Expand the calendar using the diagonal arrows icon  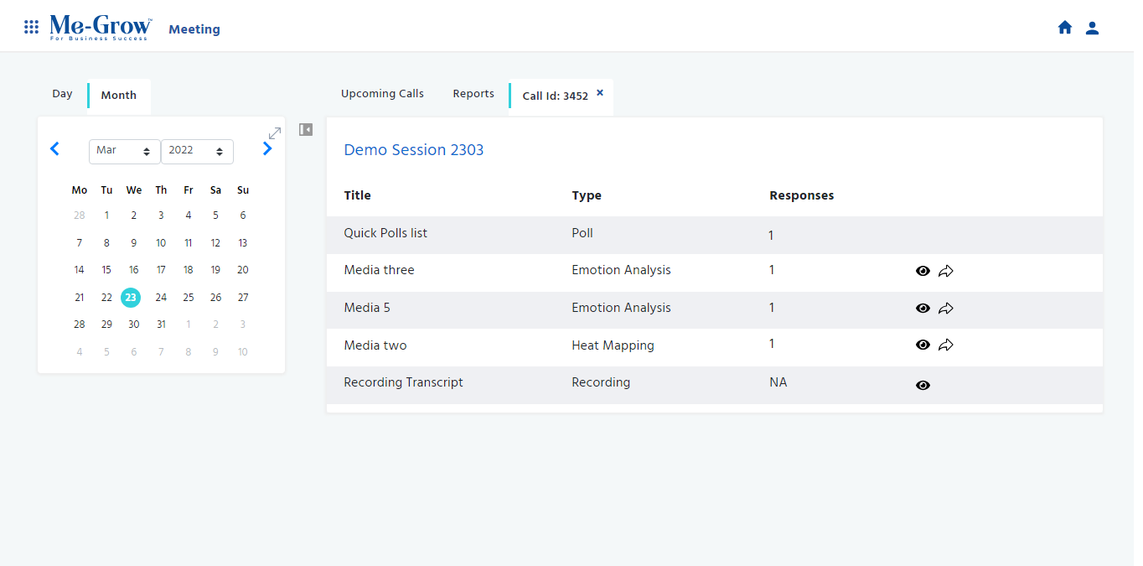[x=275, y=132]
